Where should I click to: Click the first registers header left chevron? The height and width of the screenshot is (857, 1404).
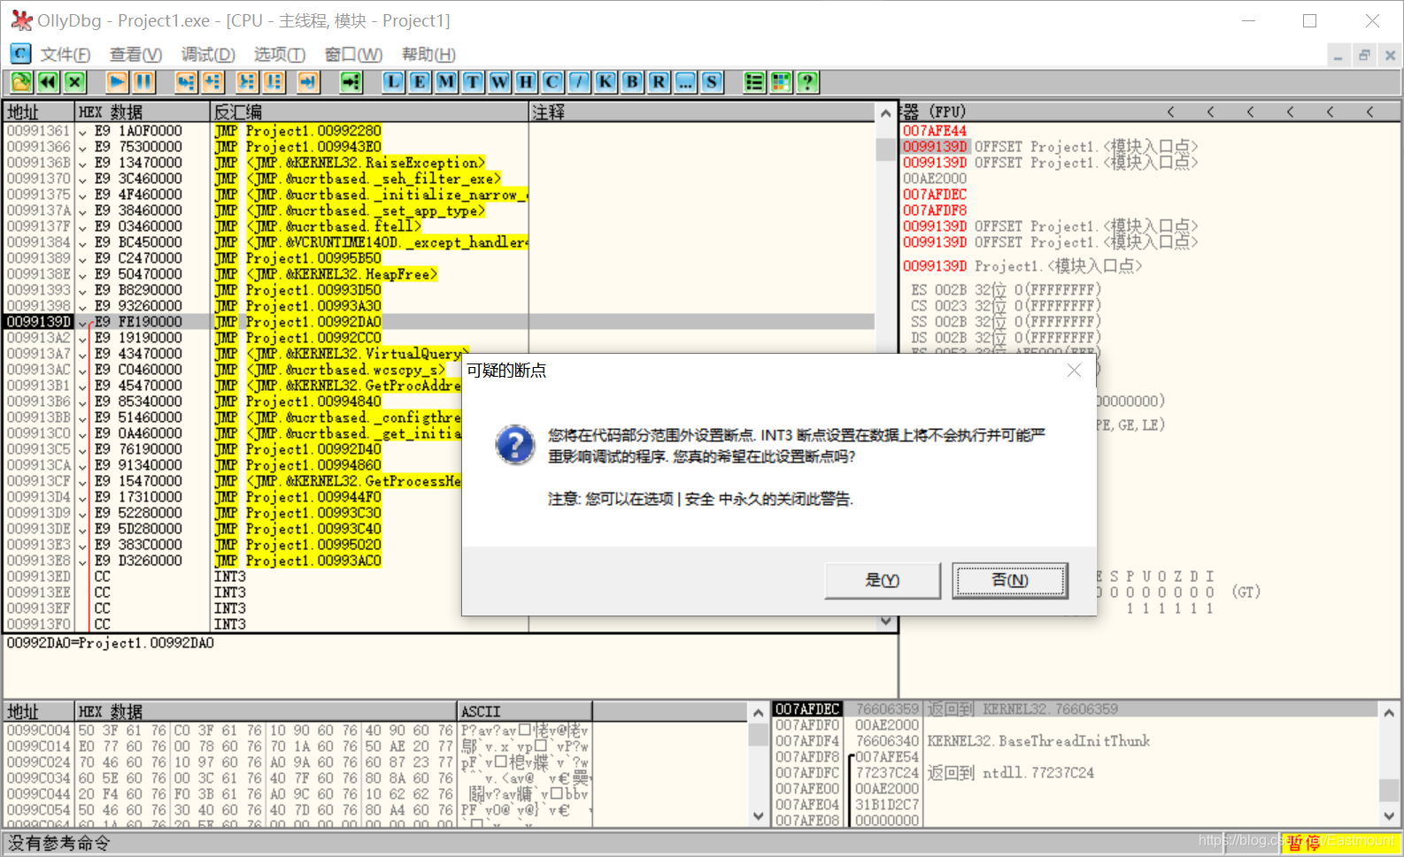pos(1170,112)
